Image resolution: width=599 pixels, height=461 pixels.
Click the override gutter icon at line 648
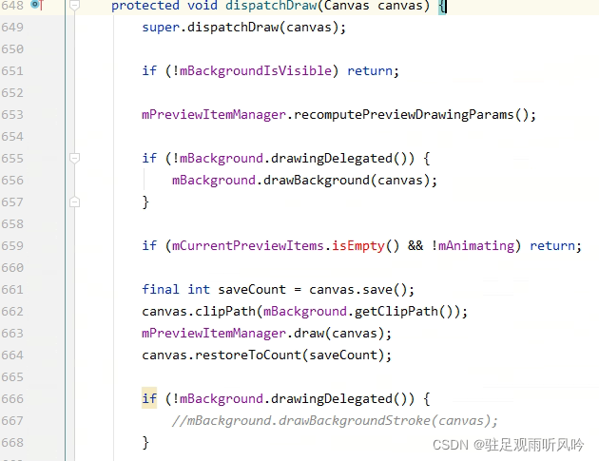tap(37, 5)
